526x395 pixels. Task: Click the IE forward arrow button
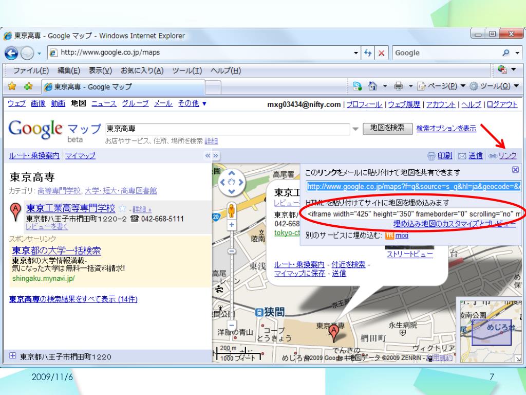pyautogui.click(x=27, y=53)
